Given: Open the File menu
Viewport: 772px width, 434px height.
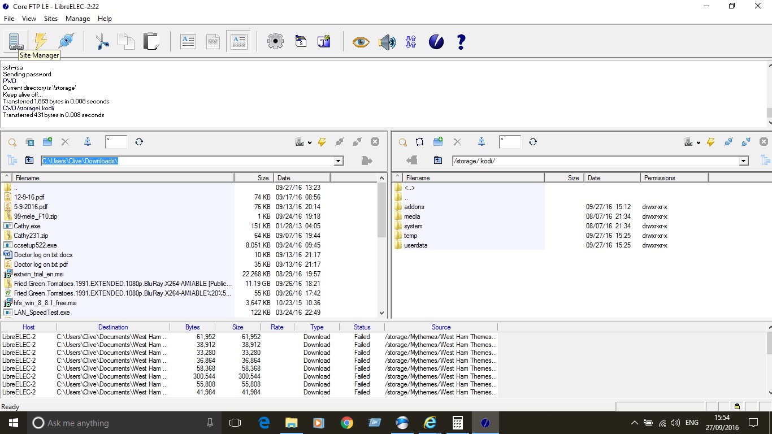Looking at the screenshot, I should [x=9, y=19].
